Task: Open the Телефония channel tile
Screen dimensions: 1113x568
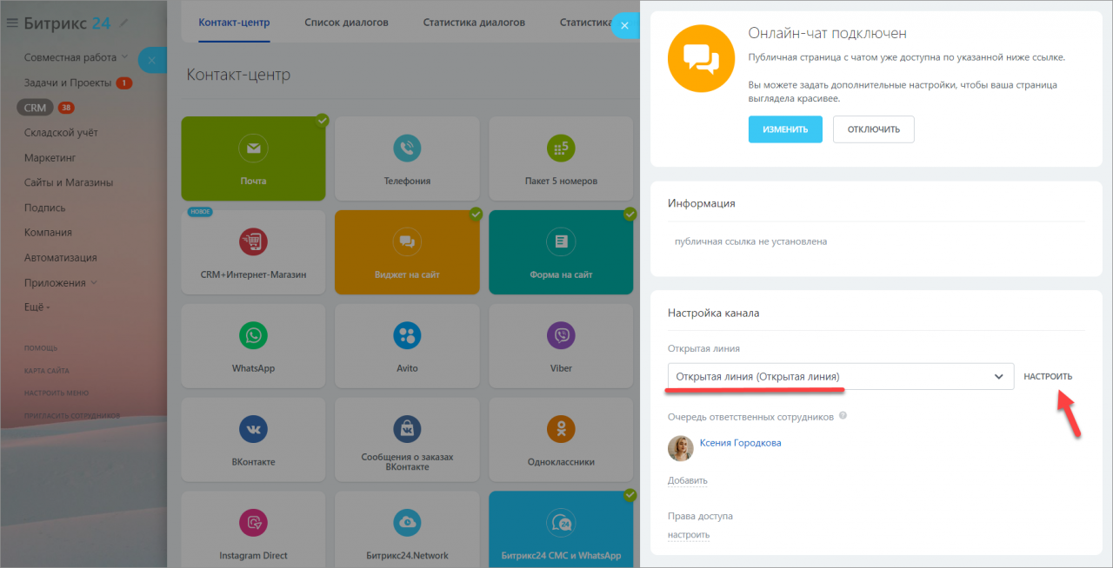Action: point(407,159)
